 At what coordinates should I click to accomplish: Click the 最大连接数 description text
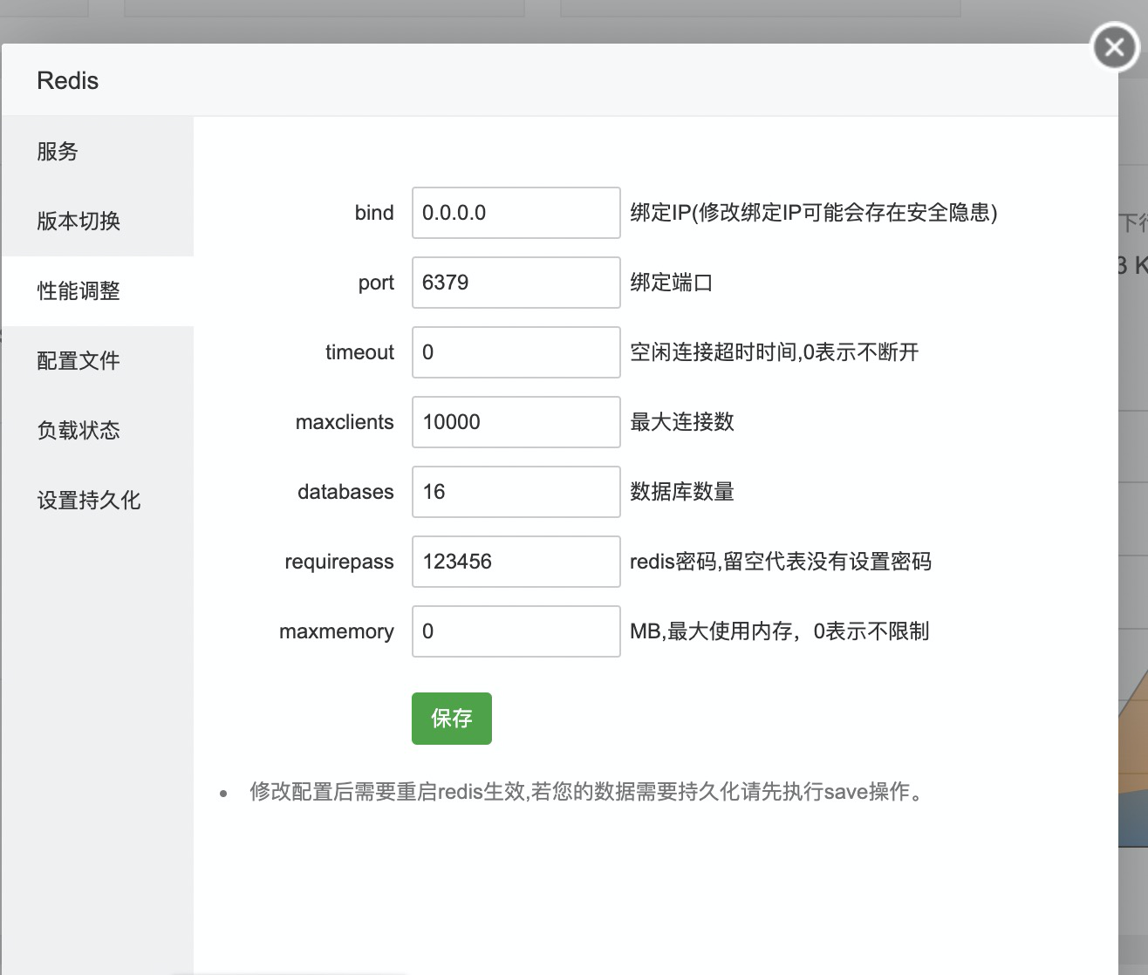682,422
